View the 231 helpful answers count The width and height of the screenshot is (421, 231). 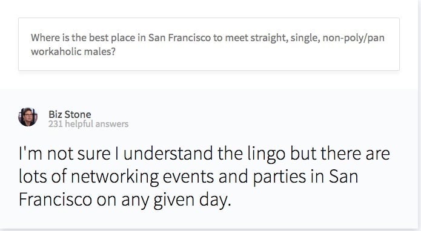(88, 124)
